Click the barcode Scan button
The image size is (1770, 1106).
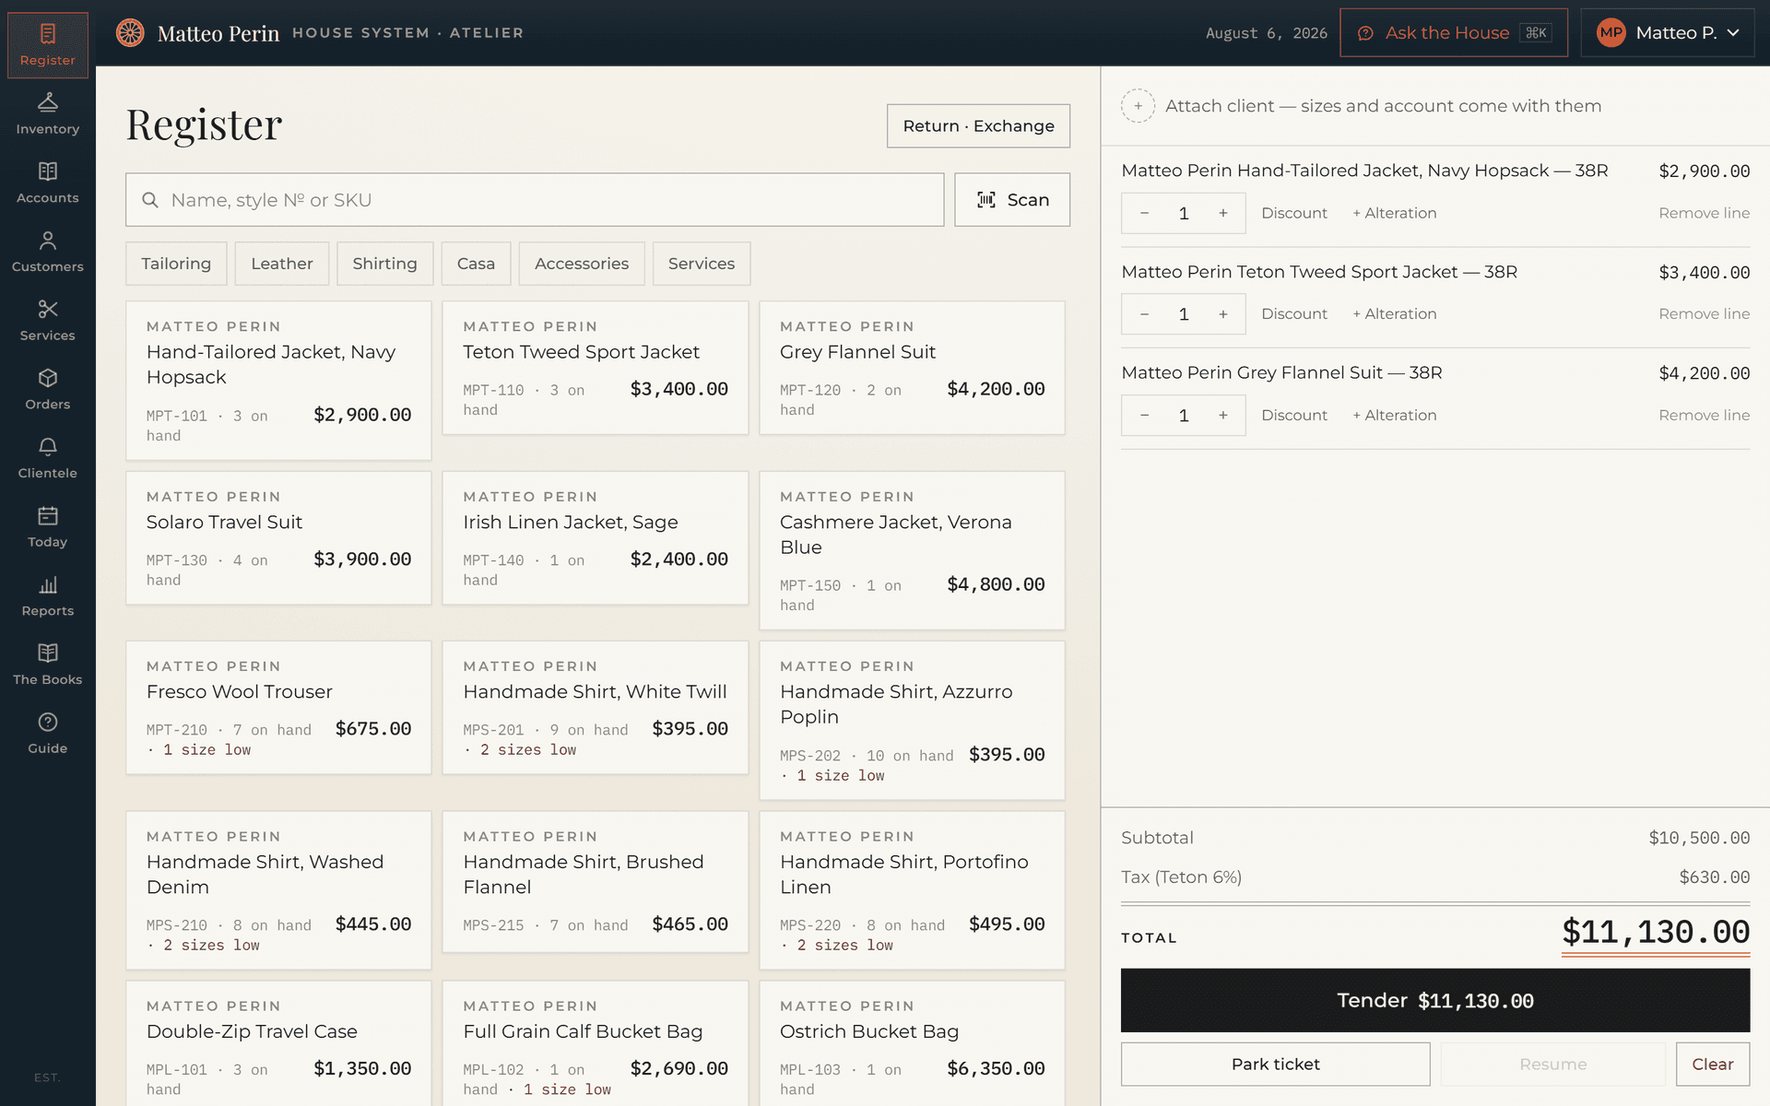pos(1012,200)
